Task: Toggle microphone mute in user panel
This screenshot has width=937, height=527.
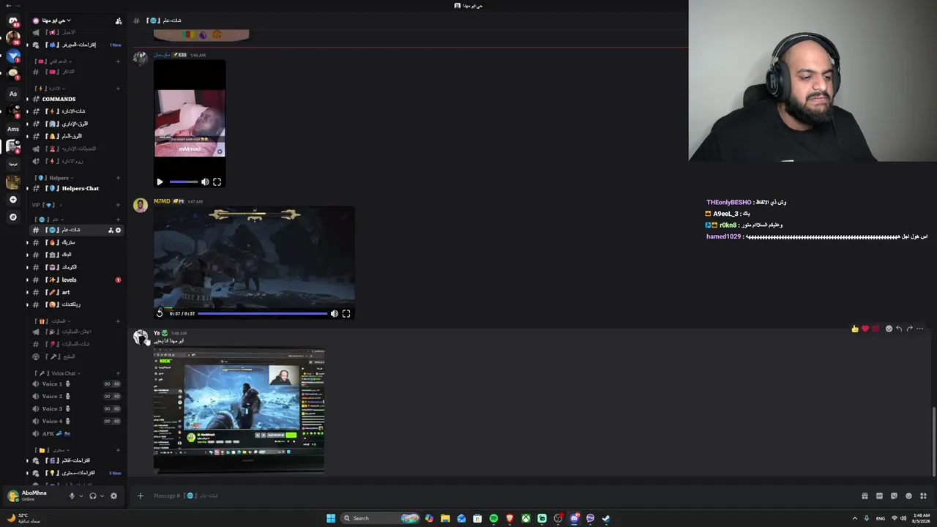Action: [72, 496]
